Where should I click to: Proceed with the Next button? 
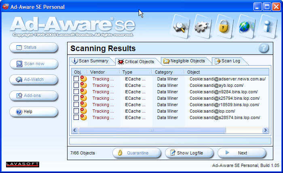[x=242, y=153]
